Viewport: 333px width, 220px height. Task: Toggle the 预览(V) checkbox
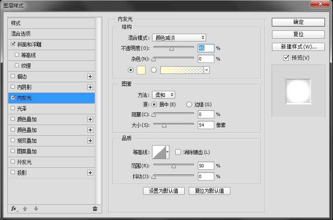(x=286, y=58)
